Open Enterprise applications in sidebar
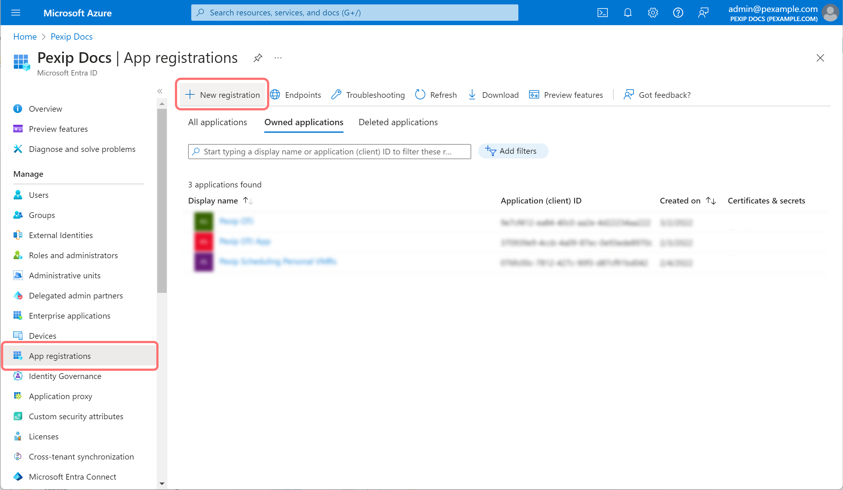The image size is (843, 490). [x=69, y=316]
